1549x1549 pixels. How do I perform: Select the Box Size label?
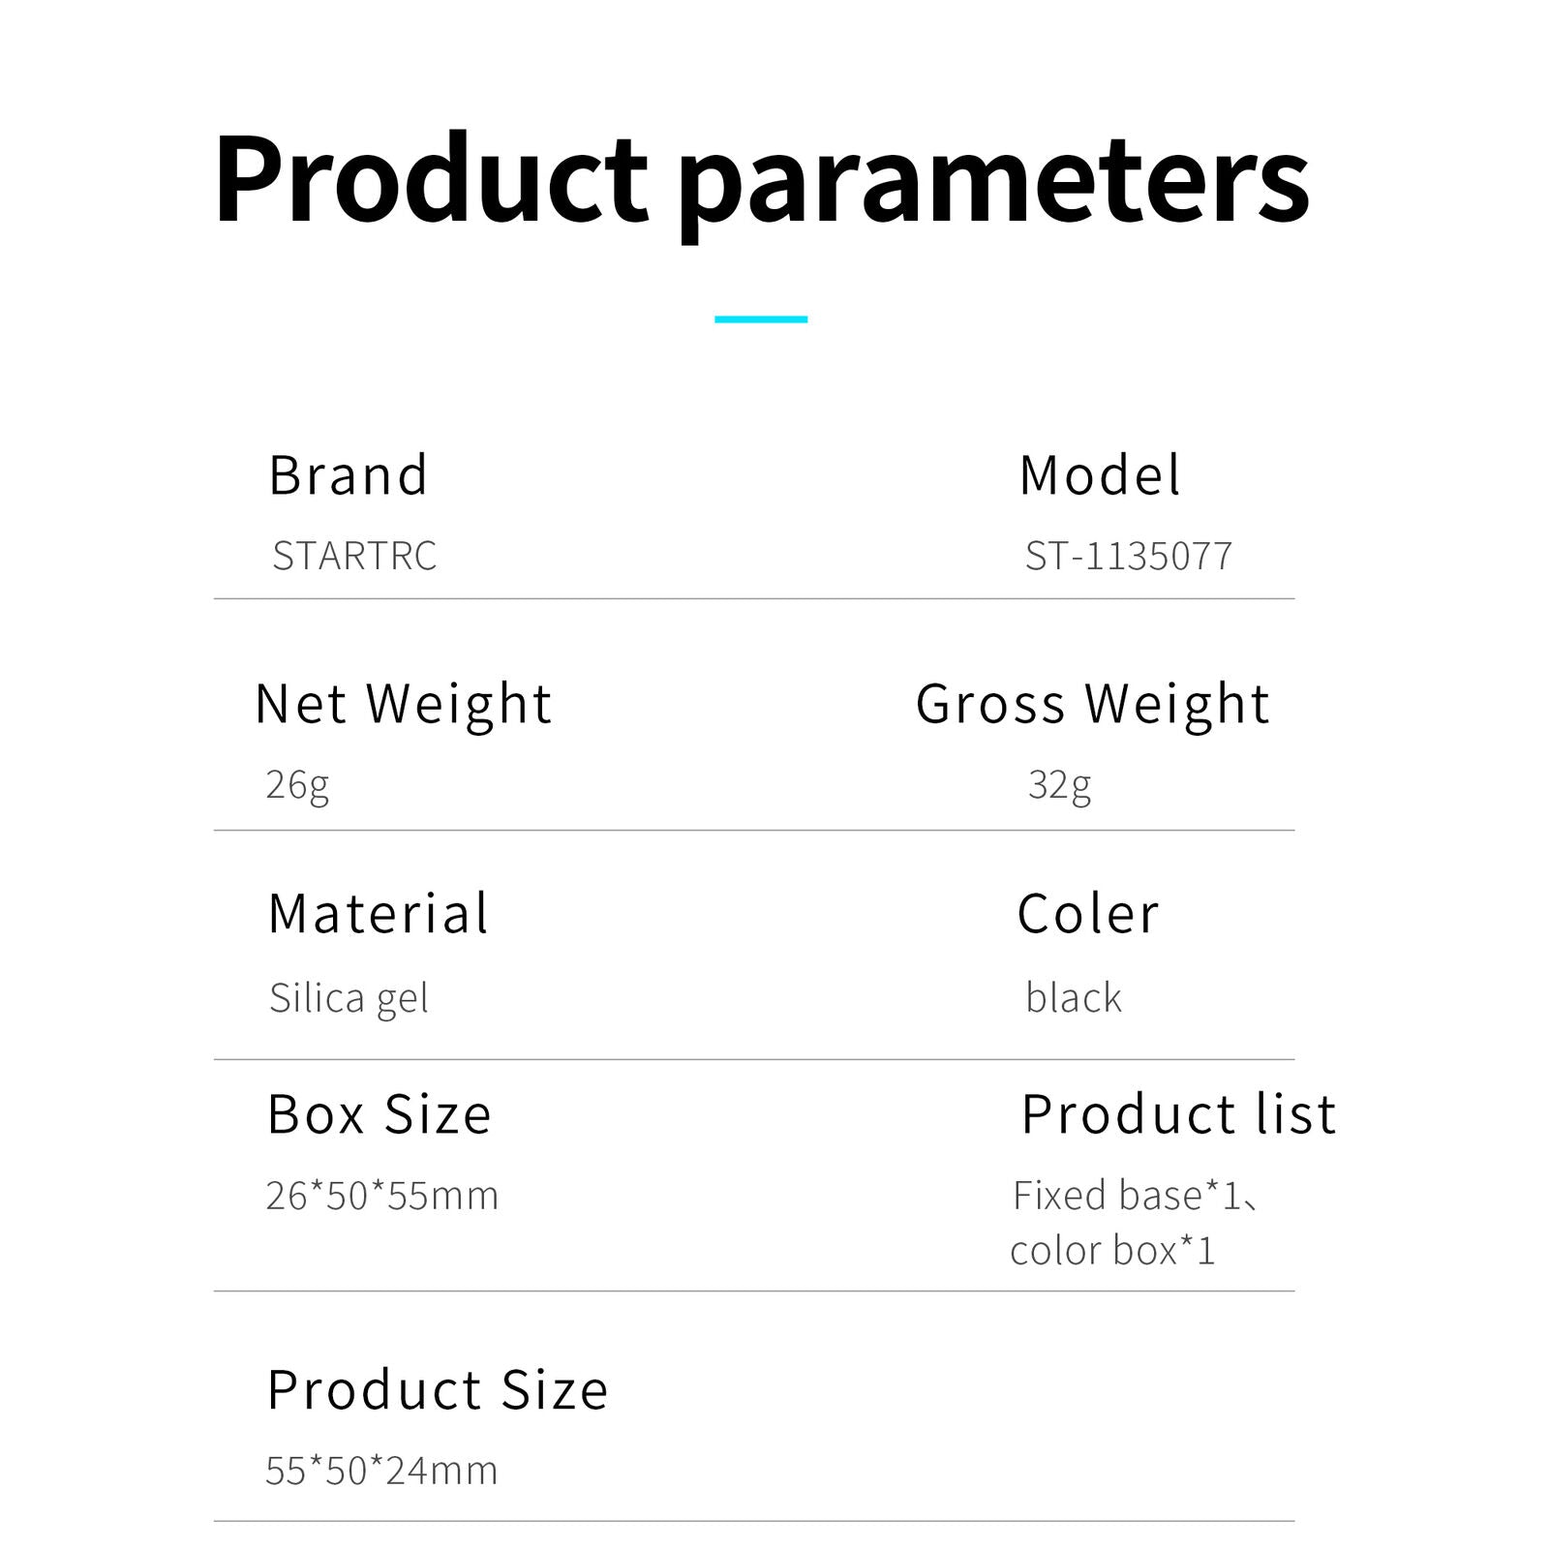point(380,1114)
